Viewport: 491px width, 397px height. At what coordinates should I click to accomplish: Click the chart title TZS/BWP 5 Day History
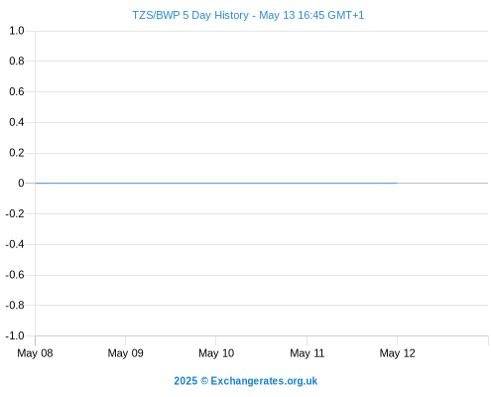click(190, 15)
